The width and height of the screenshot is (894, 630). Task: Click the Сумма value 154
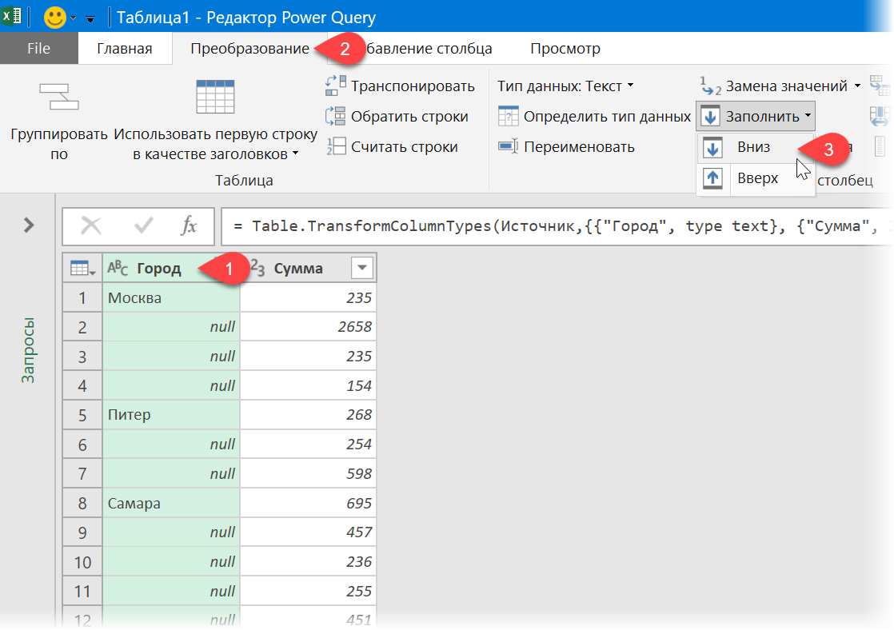[308, 386]
